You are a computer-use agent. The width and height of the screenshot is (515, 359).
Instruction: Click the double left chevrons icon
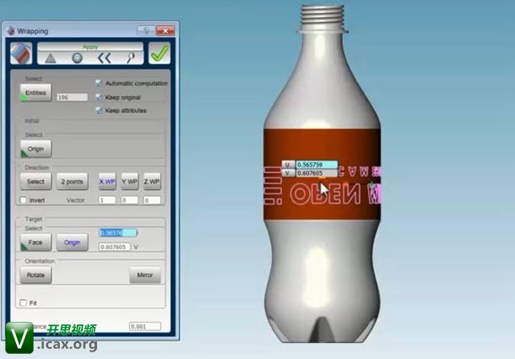104,58
